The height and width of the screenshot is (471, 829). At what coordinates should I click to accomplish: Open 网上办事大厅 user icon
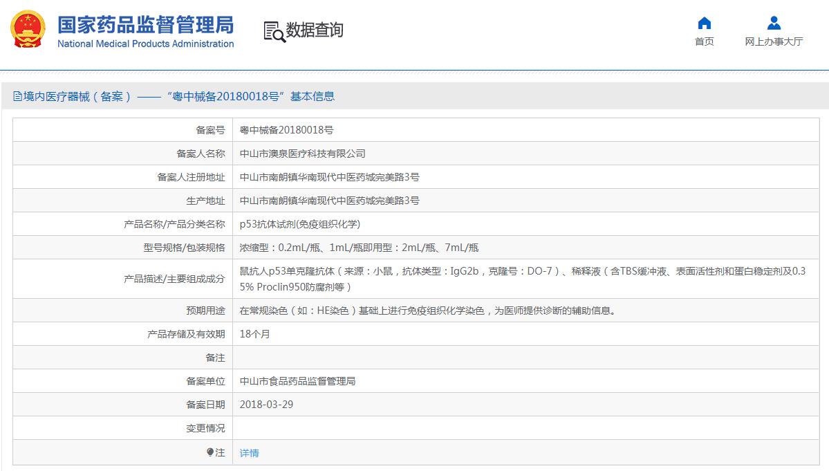point(774,23)
